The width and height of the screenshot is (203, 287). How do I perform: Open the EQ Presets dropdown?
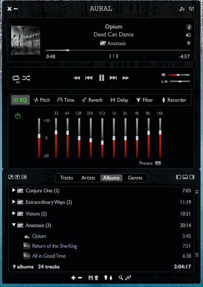pyautogui.click(x=158, y=163)
